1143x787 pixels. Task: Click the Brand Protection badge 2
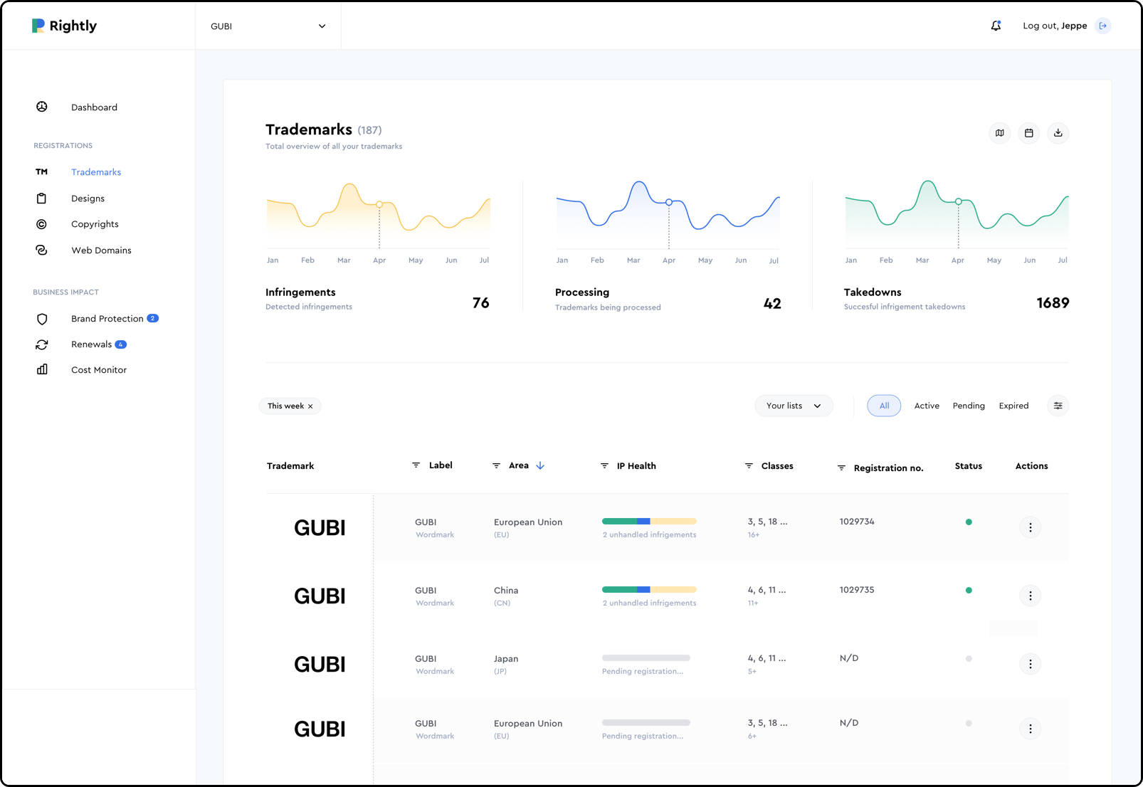click(x=152, y=318)
